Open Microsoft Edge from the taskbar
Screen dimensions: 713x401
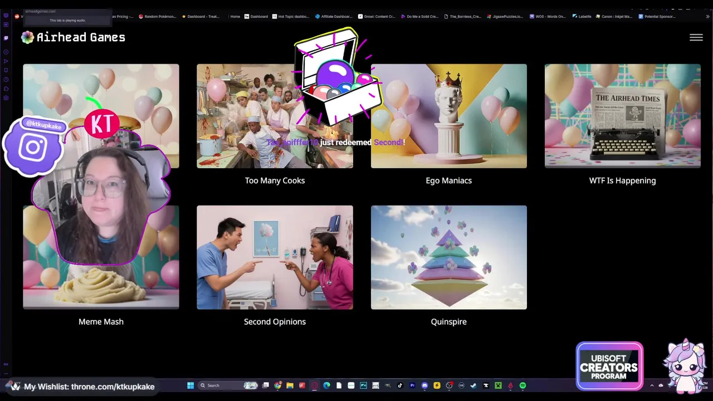click(x=326, y=385)
